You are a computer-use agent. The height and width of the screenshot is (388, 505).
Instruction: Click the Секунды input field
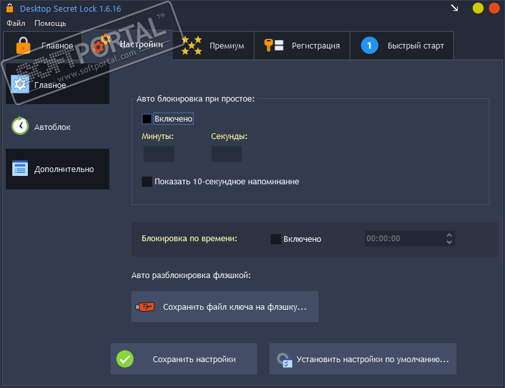(227, 154)
